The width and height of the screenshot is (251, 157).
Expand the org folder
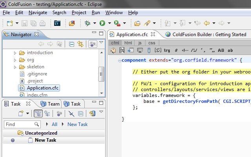click(x=15, y=60)
